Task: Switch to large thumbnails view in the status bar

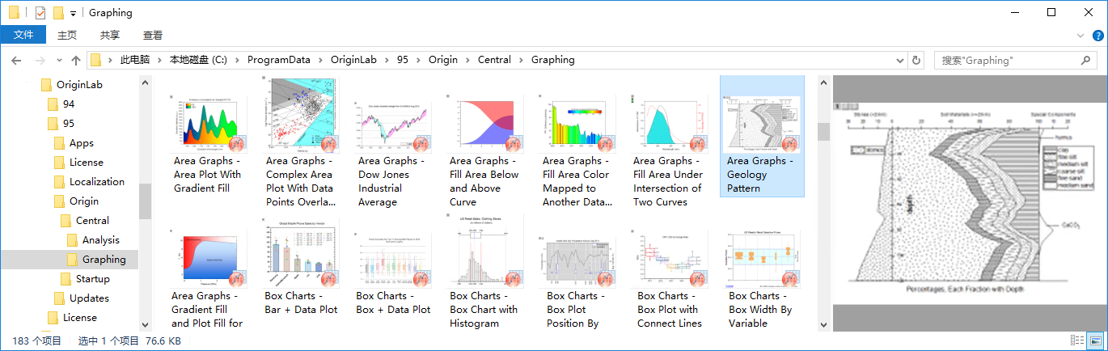Action: pos(1095,340)
